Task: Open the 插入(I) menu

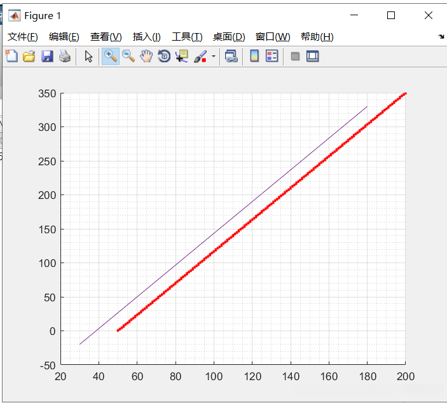Action: [146, 37]
